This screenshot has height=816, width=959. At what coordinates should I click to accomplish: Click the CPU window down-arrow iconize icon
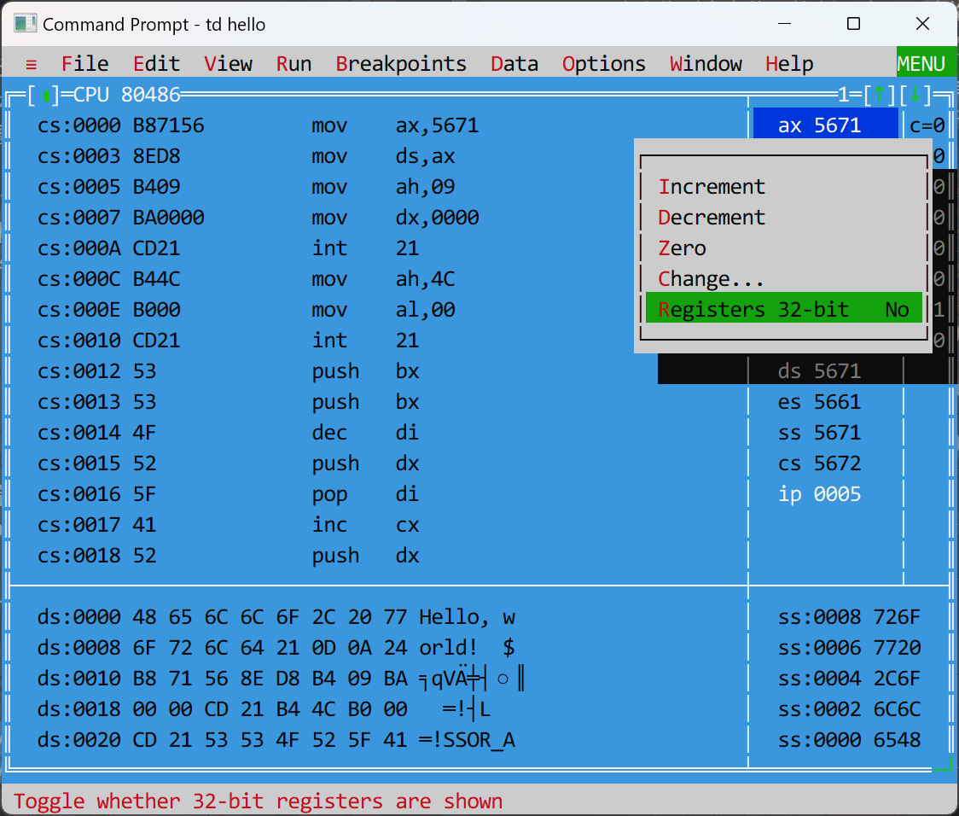coord(915,95)
